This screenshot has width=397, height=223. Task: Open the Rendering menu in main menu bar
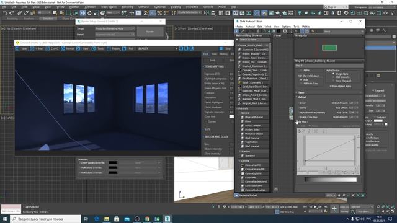click(x=127, y=7)
